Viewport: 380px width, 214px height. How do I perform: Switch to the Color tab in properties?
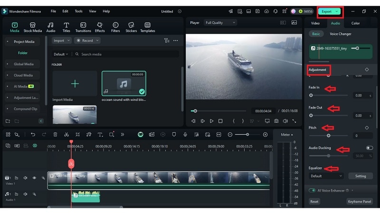tap(355, 23)
